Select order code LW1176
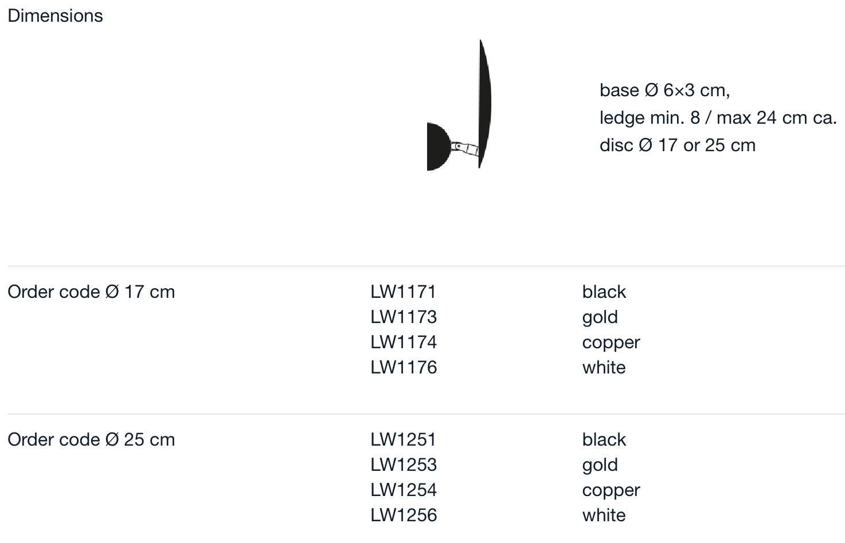 click(x=404, y=367)
